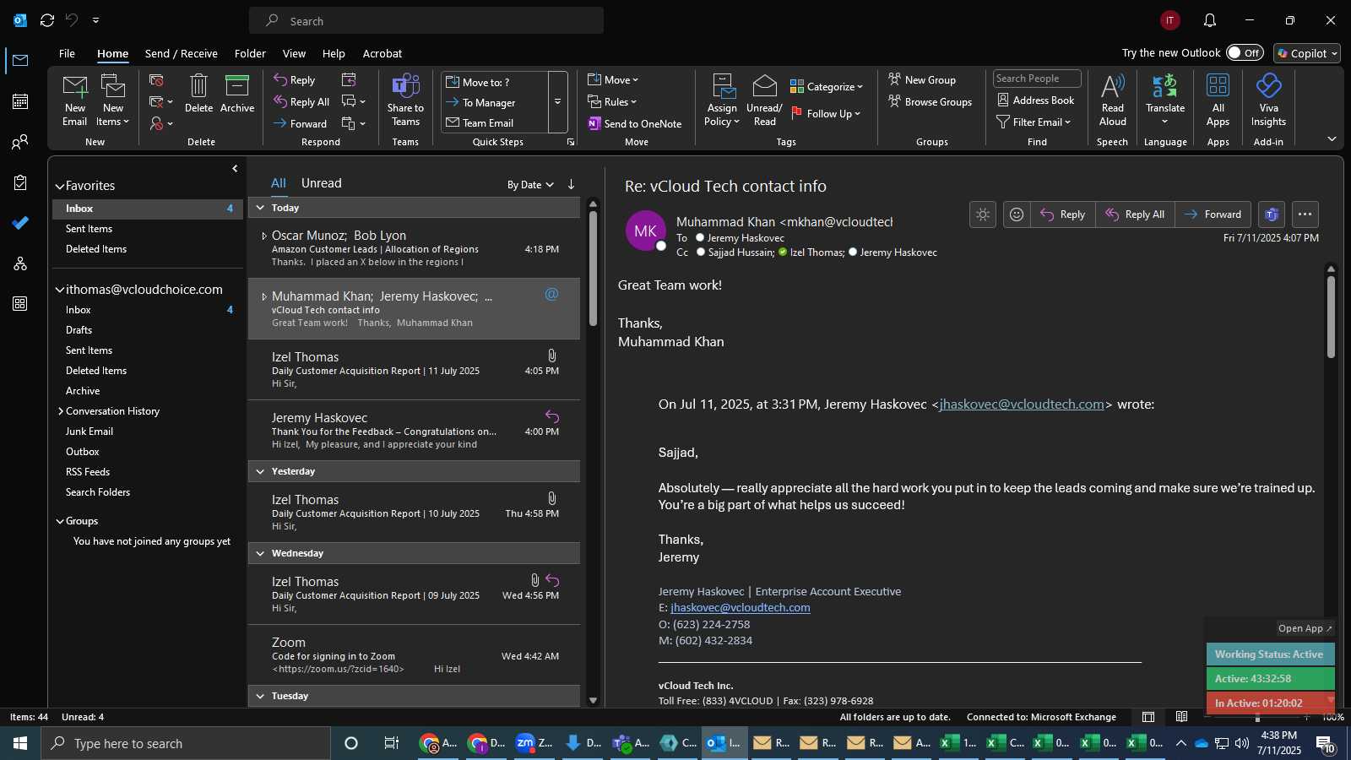Click the Search People input field

(1037, 79)
